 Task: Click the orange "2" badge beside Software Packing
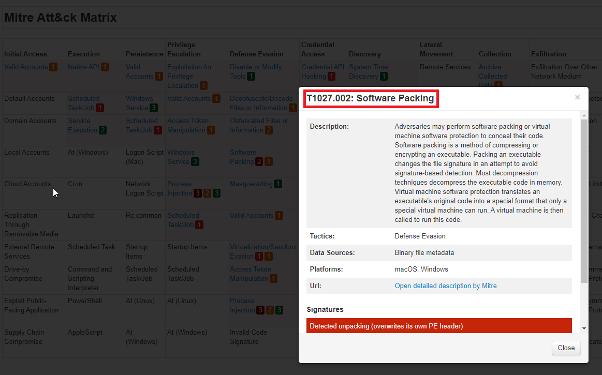[x=258, y=161]
